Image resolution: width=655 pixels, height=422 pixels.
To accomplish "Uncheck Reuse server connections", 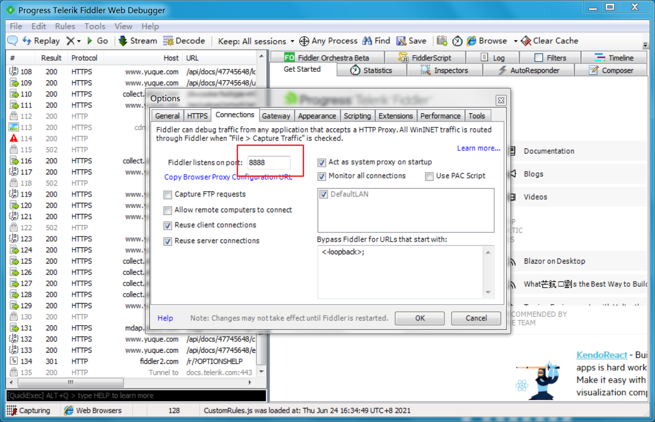I will click(168, 241).
